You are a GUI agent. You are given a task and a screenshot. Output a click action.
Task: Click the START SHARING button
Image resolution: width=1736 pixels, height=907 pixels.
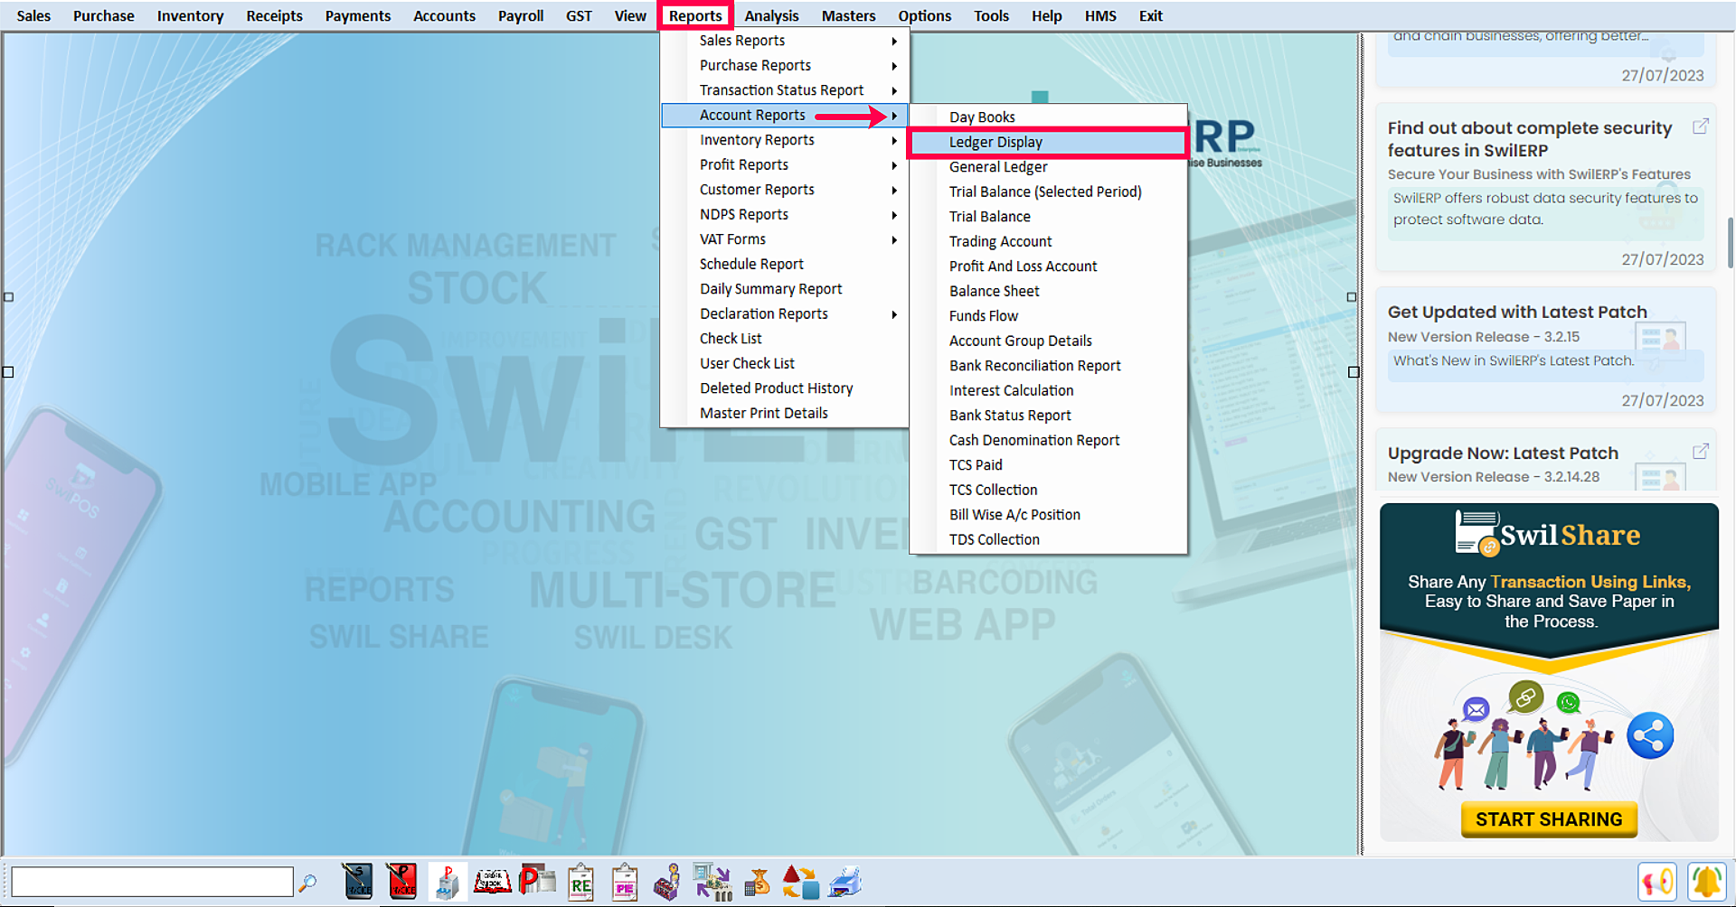pyautogui.click(x=1549, y=819)
